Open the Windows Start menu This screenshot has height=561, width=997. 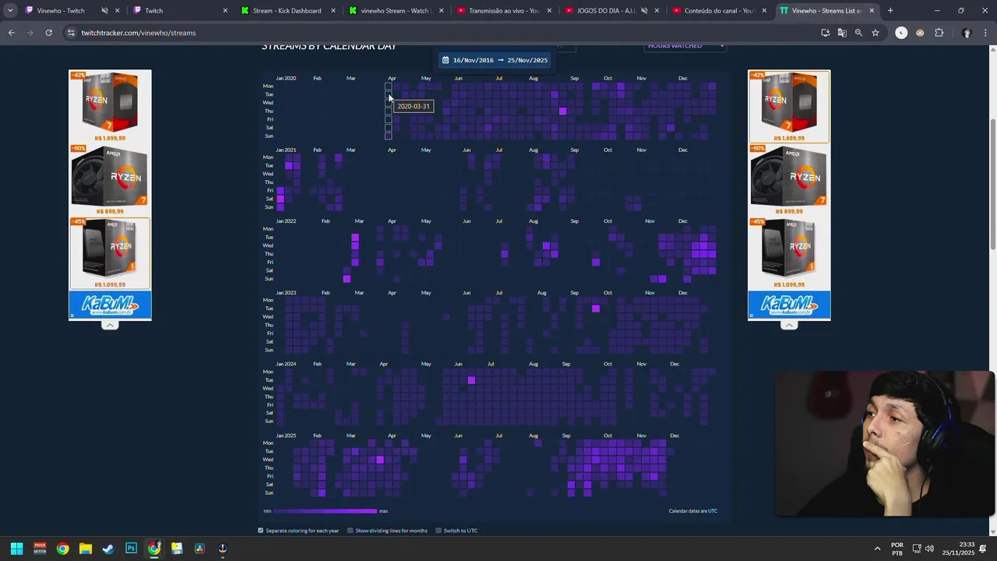(16, 549)
